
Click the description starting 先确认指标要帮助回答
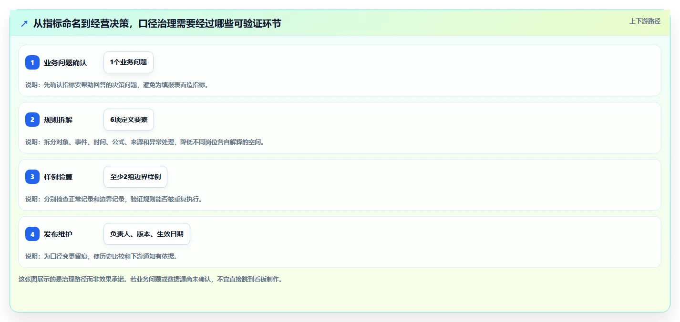point(117,85)
